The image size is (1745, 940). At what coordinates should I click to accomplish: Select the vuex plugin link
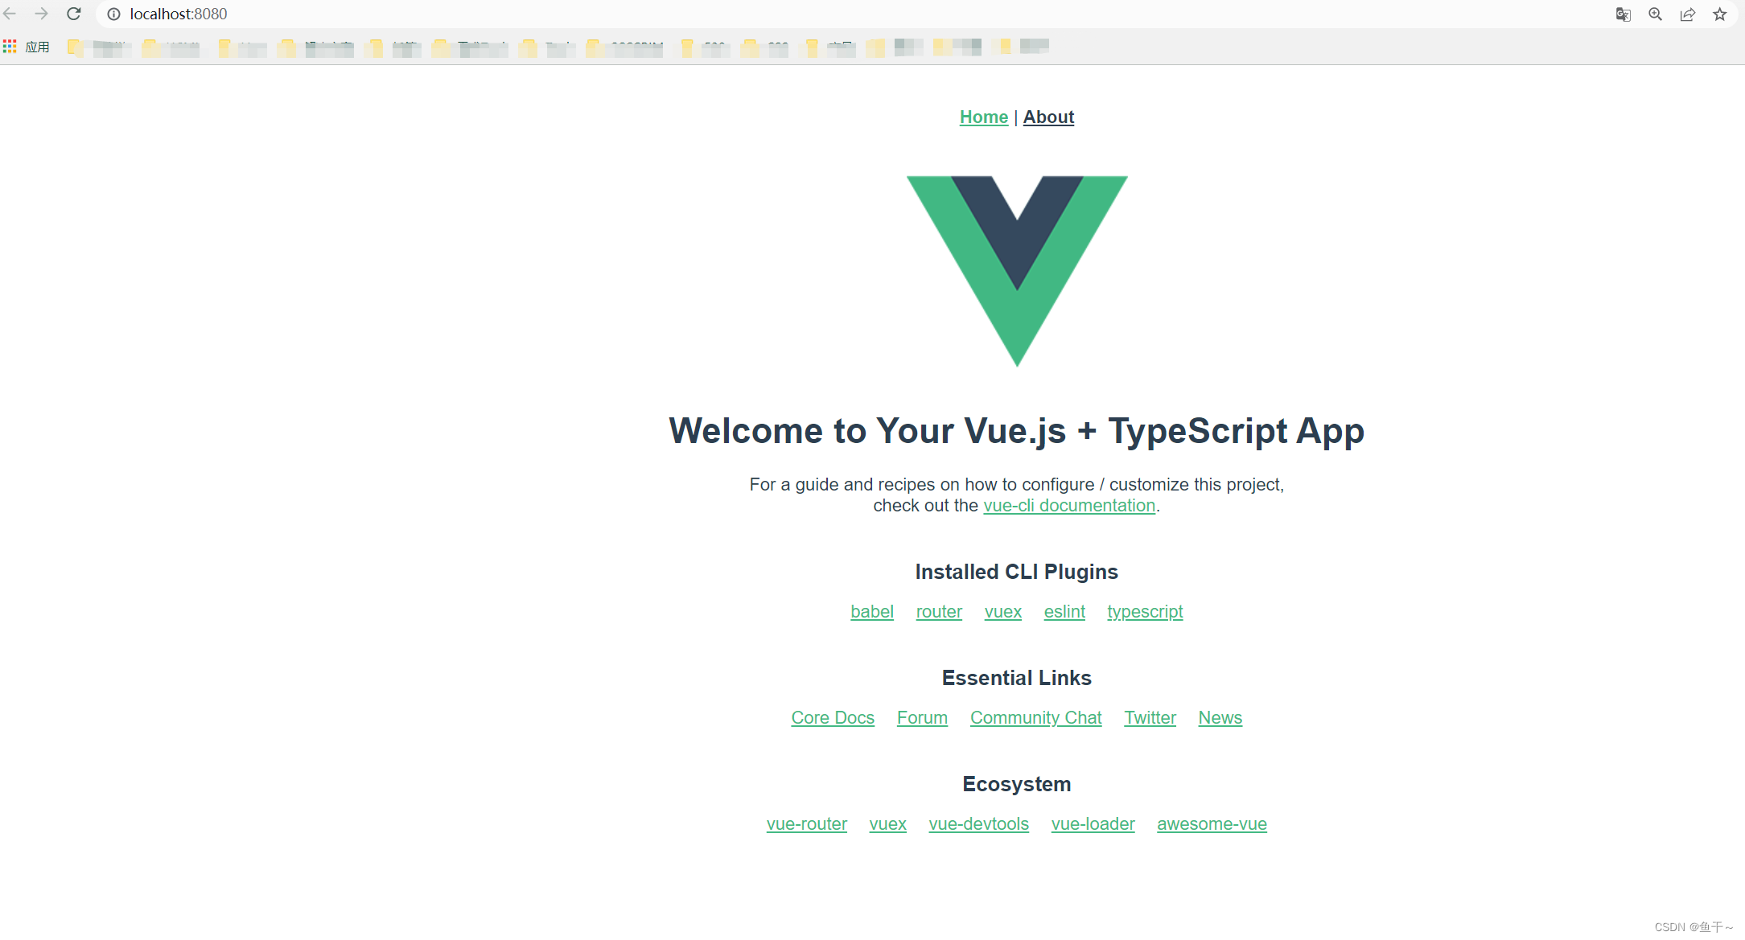click(x=1002, y=611)
